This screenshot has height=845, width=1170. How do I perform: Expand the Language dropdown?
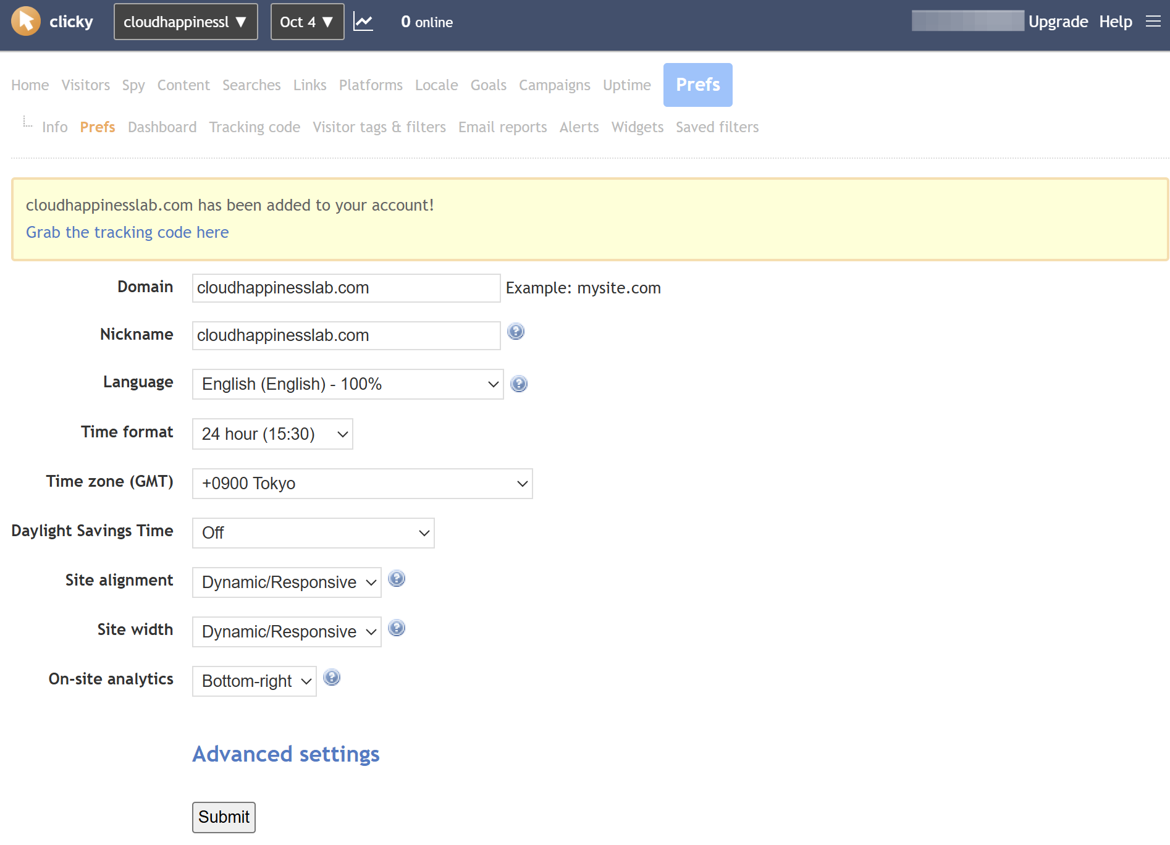pos(348,384)
